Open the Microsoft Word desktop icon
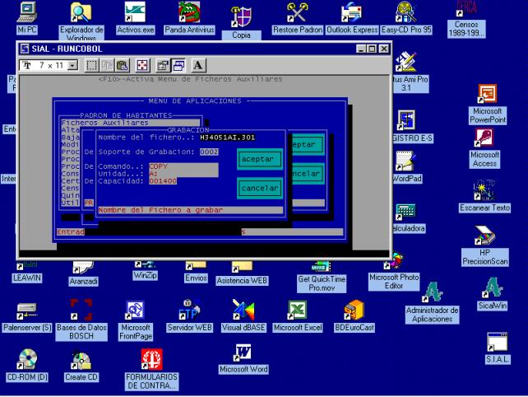528x397 pixels. point(243,358)
